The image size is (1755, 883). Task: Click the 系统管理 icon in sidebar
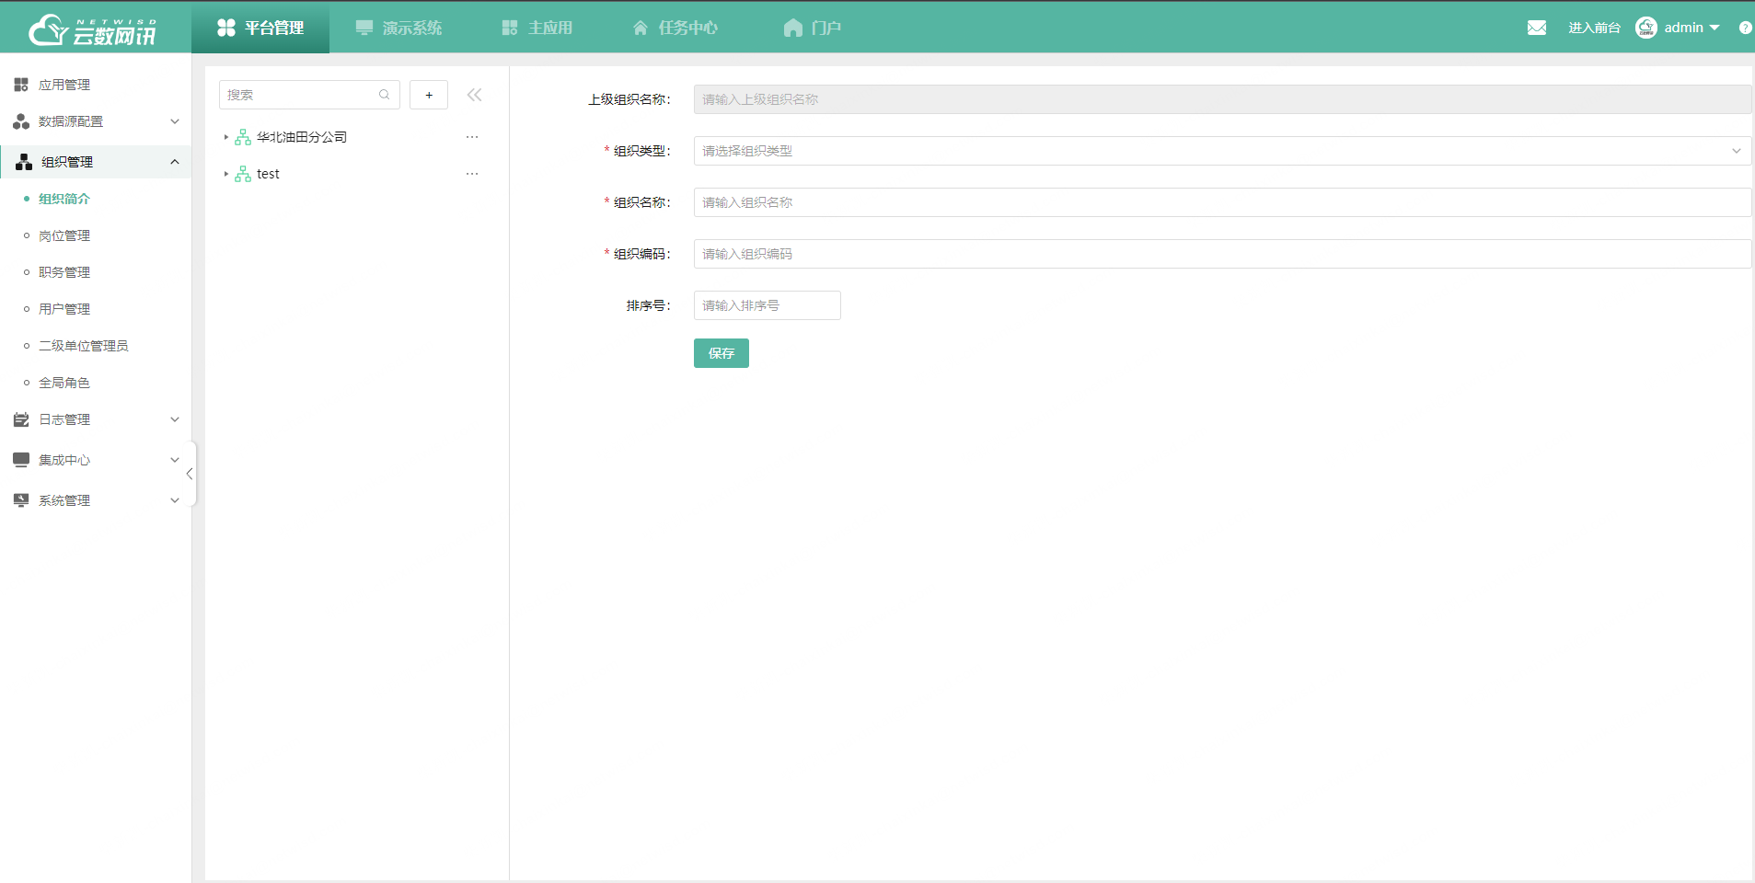pos(21,499)
